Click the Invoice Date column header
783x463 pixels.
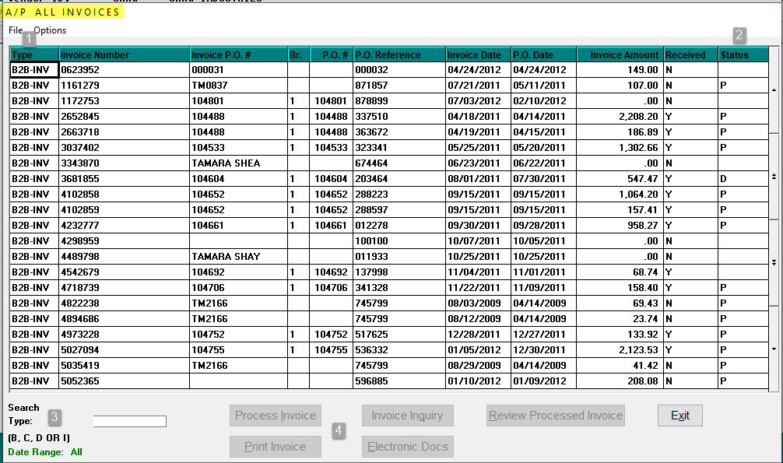pyautogui.click(x=478, y=54)
